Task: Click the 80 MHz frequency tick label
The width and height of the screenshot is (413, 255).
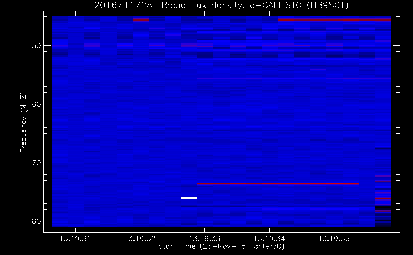Action: (x=37, y=221)
